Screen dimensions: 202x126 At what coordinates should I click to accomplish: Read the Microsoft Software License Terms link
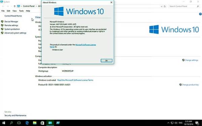tap(75, 80)
